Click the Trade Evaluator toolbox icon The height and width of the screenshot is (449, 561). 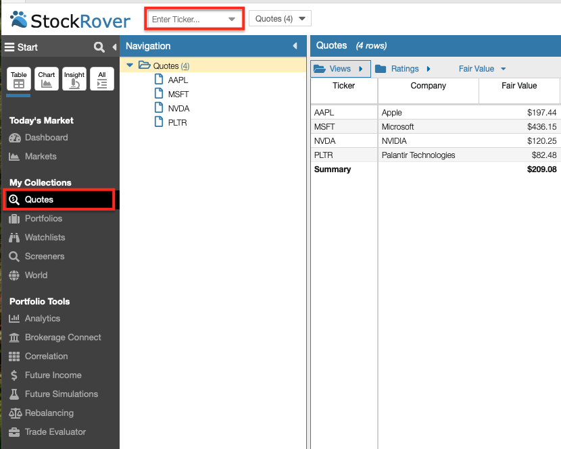click(14, 433)
